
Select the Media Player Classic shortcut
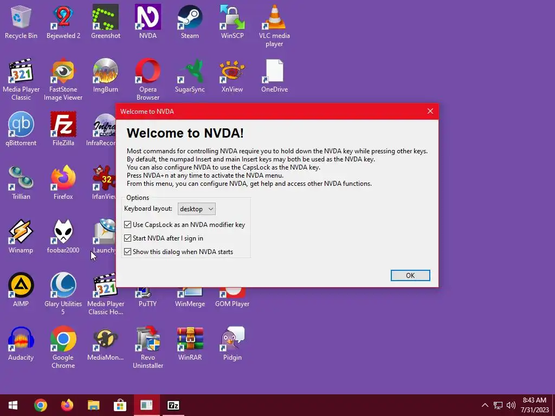tap(21, 80)
